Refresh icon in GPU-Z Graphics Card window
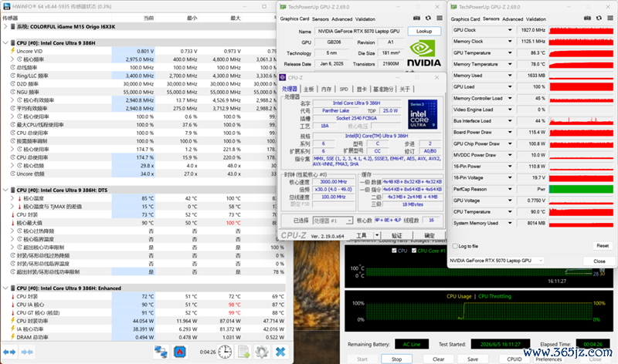Image resolution: width=618 pixels, height=364 pixels. [428, 18]
